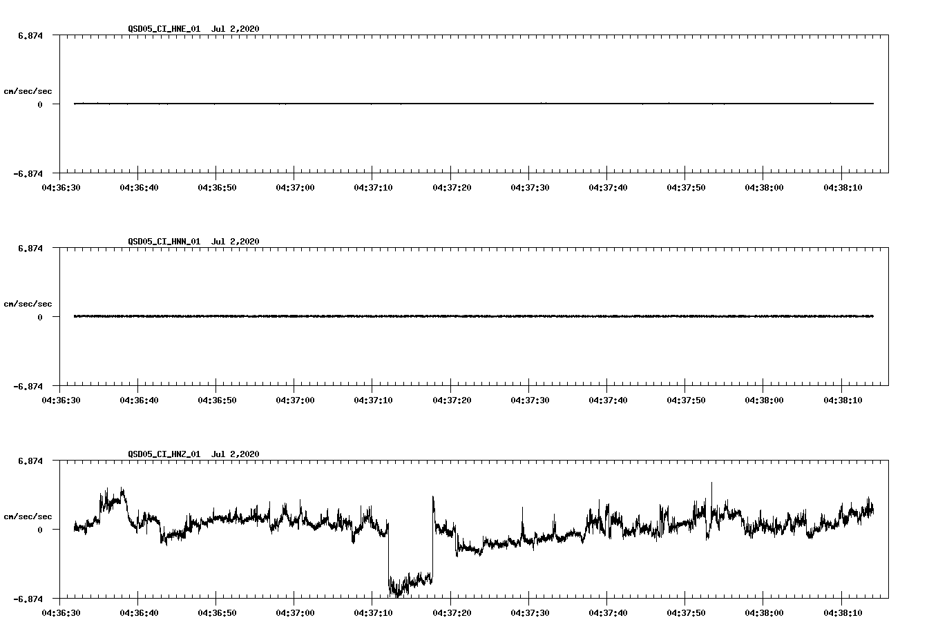
Task: Click 04:38:00 time label under HNN plot
Action: point(764,400)
